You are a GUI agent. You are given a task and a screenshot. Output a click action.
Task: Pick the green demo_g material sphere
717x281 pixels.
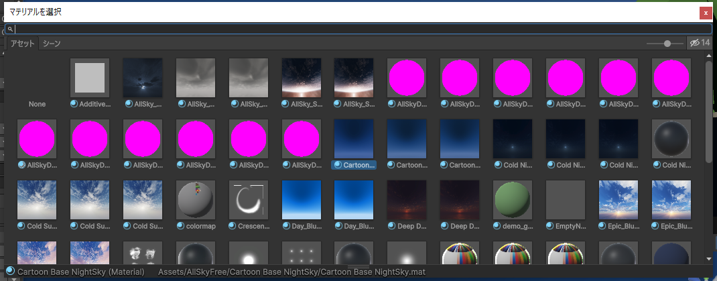point(513,200)
